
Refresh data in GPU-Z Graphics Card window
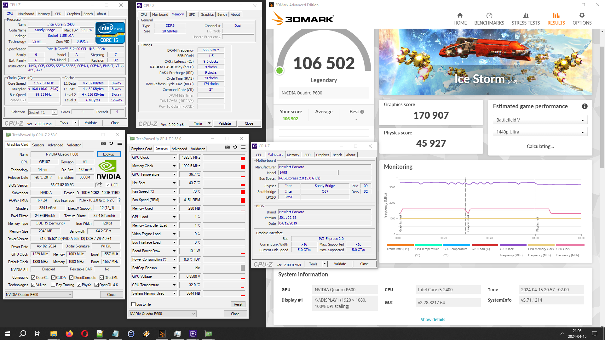point(111,144)
